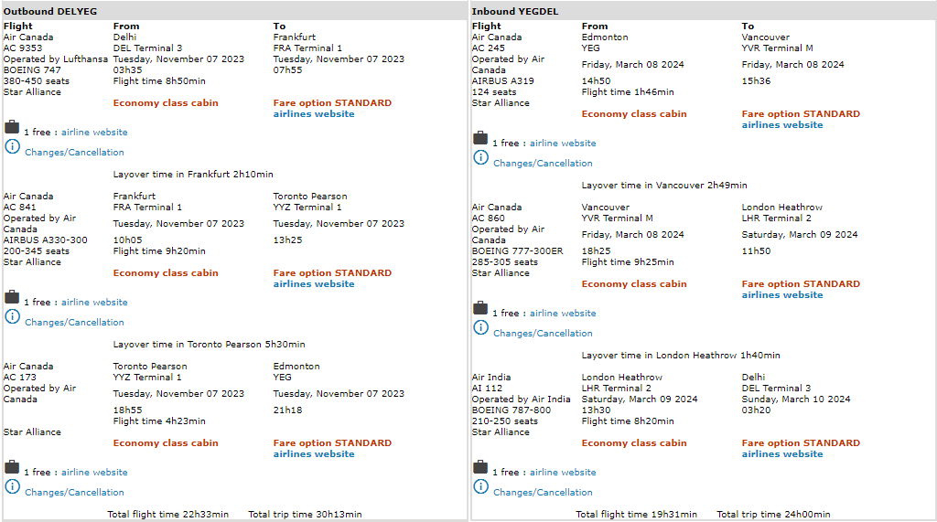Open Changes/Cancellation for Toronto to Edmonton flight
This screenshot has height=522, width=937.
coord(74,493)
